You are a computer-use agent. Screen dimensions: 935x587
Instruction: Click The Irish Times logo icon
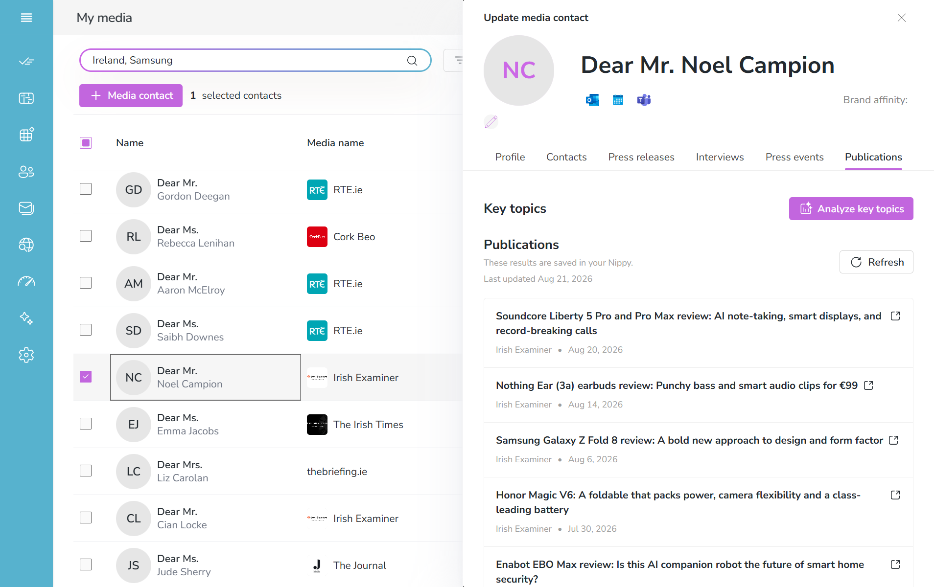317,425
